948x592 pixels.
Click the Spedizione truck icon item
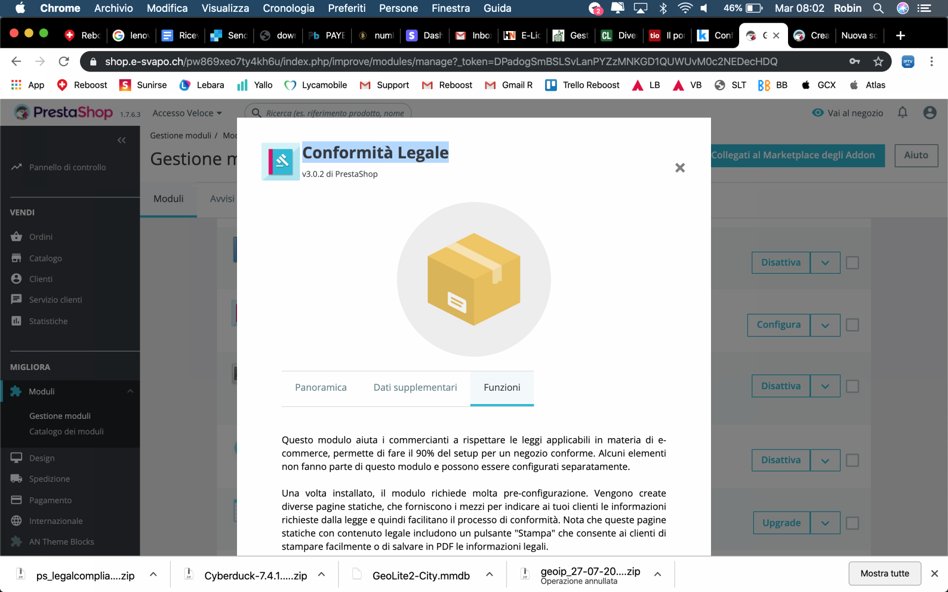coord(49,479)
